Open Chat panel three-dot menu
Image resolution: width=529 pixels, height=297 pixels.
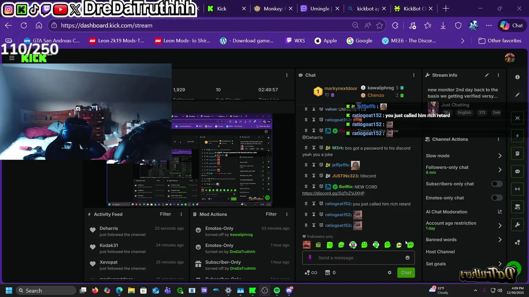click(x=414, y=75)
